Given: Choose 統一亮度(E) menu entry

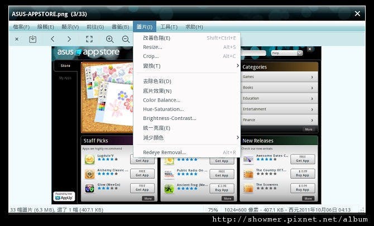Looking at the screenshot, I should (187, 128).
